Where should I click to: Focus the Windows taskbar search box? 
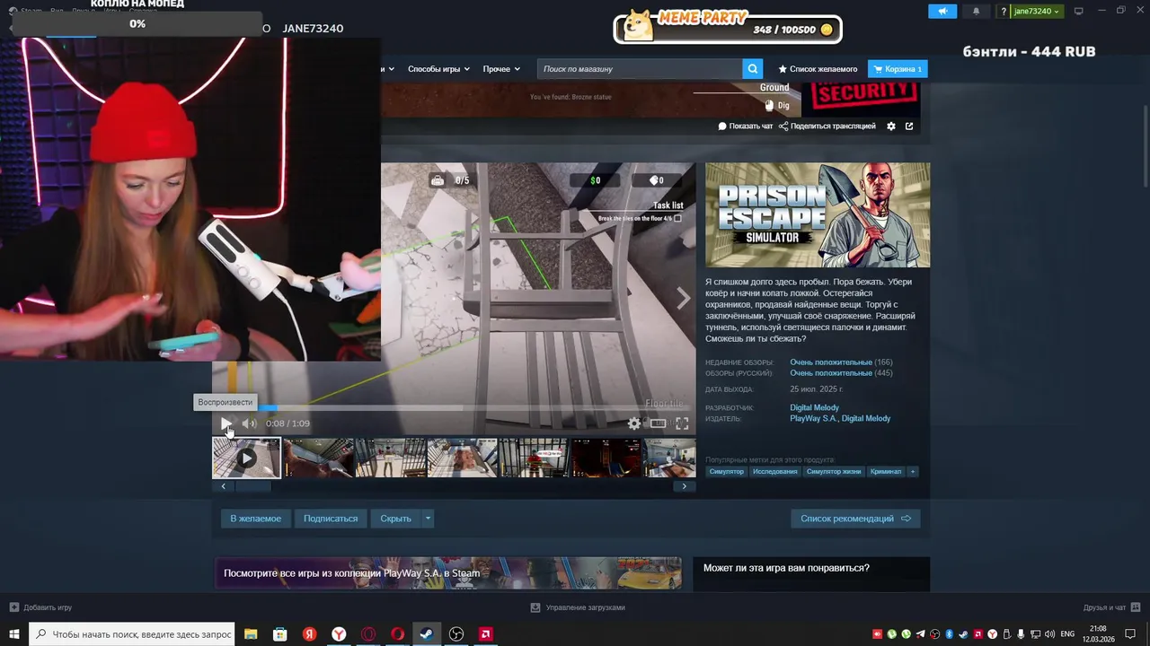tap(132, 633)
